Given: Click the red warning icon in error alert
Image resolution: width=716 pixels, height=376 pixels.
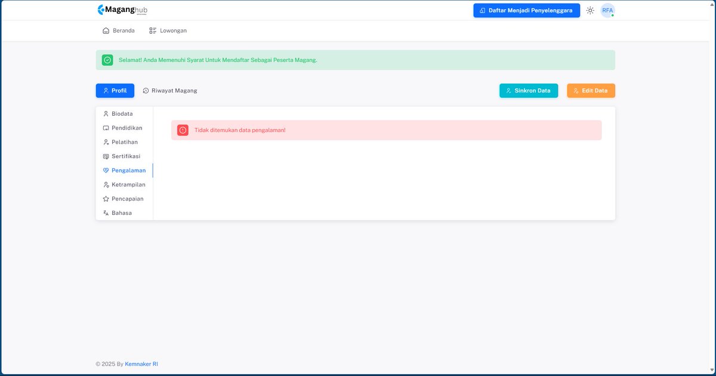Looking at the screenshot, I should 183,130.
